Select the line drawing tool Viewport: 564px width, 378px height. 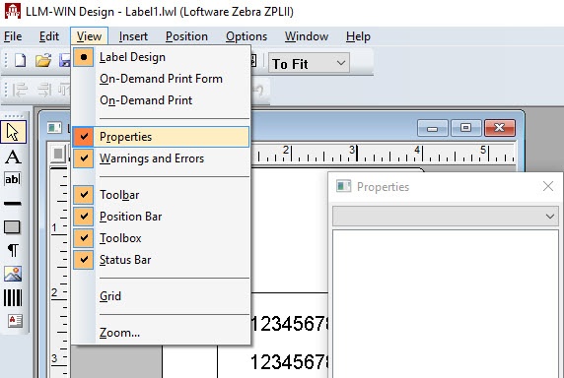[x=13, y=203]
